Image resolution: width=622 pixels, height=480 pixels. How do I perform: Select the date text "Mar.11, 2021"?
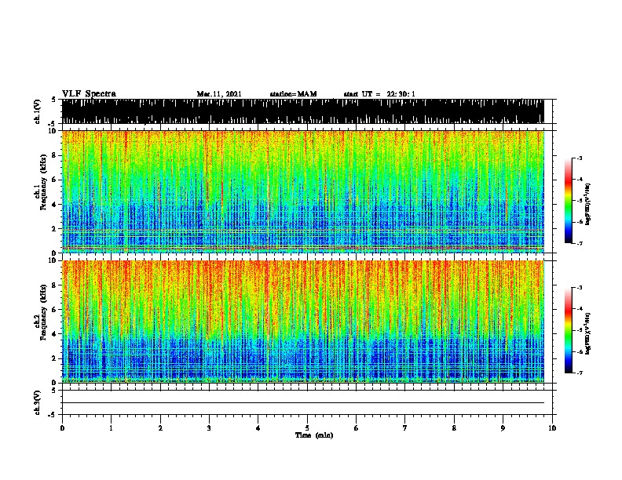pos(219,94)
